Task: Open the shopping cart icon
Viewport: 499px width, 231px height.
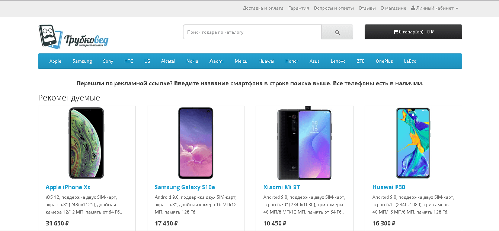Action: click(396, 32)
